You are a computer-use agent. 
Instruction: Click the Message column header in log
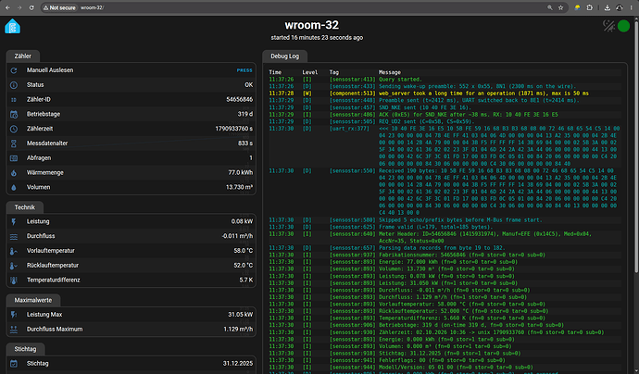(x=390, y=72)
